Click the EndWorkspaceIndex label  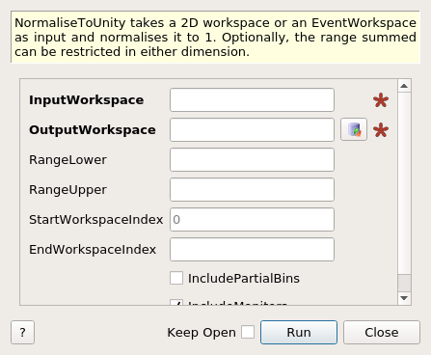pyautogui.click(x=93, y=250)
